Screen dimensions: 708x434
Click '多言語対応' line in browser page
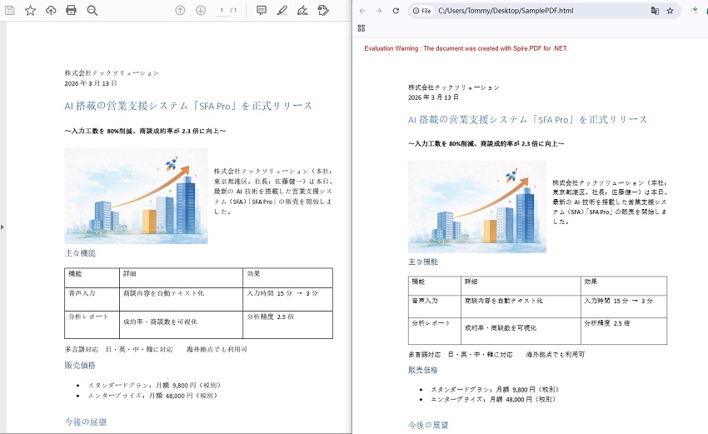pos(496,355)
